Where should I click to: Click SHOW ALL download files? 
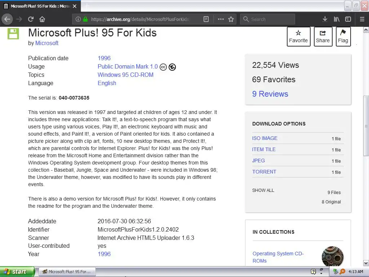(263, 190)
